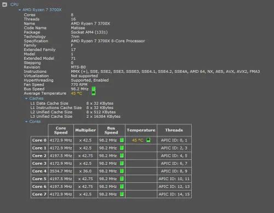Click the Core 5 row header

click(x=39, y=179)
